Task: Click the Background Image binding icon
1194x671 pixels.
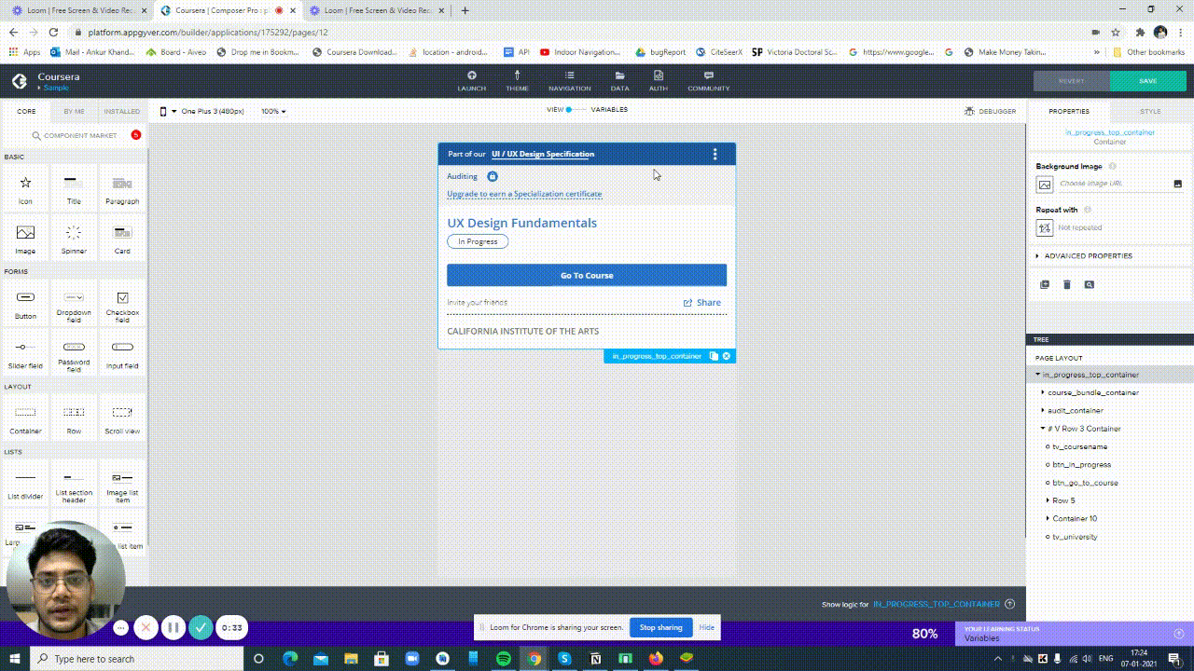Action: 1045,184
